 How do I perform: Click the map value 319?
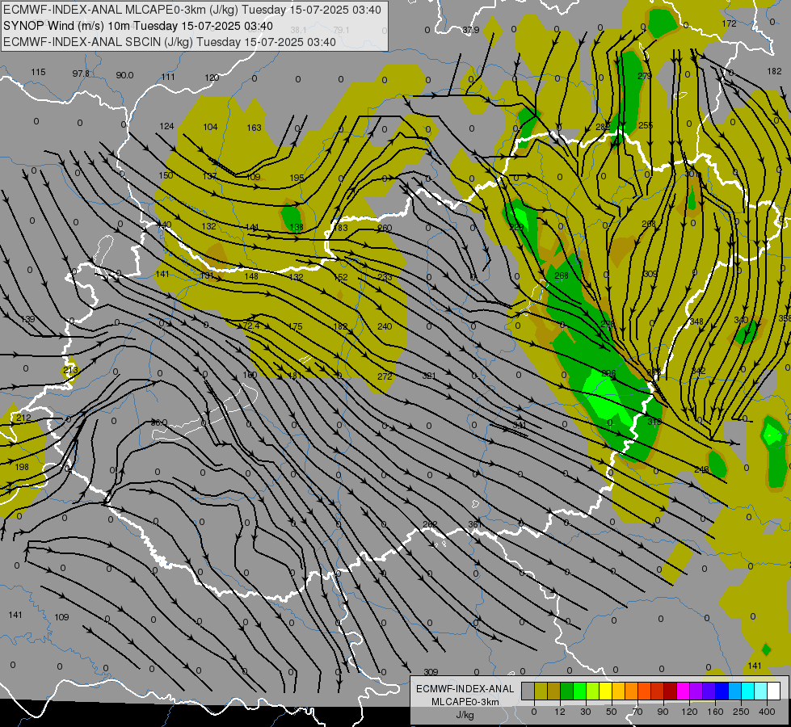(x=654, y=422)
